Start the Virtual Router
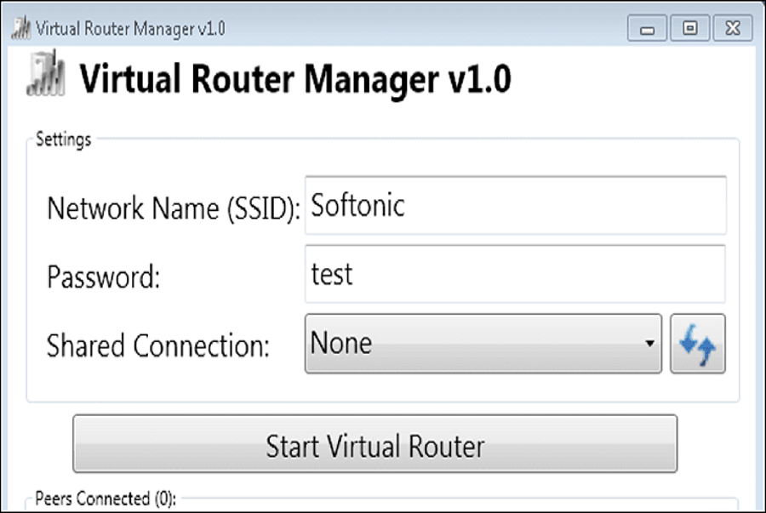 [374, 444]
